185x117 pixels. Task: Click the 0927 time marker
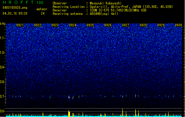[126, 25]
